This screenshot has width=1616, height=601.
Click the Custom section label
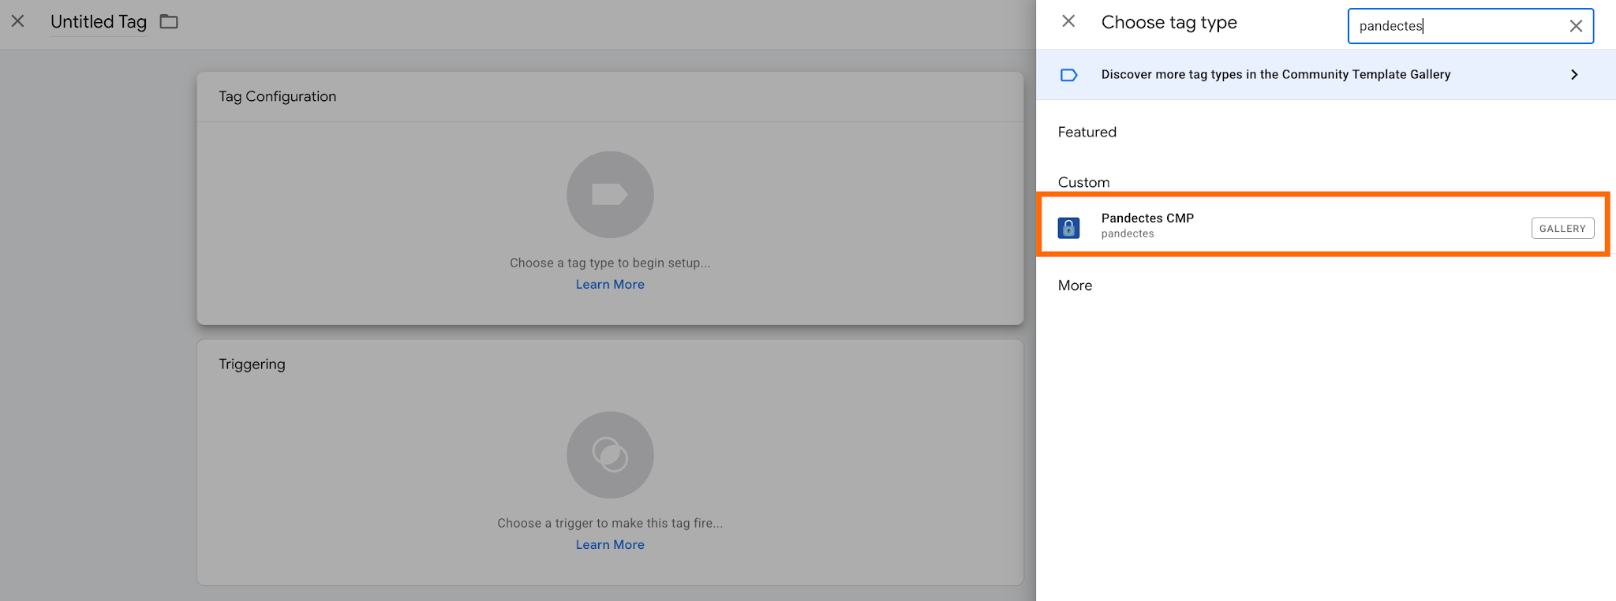(1083, 182)
